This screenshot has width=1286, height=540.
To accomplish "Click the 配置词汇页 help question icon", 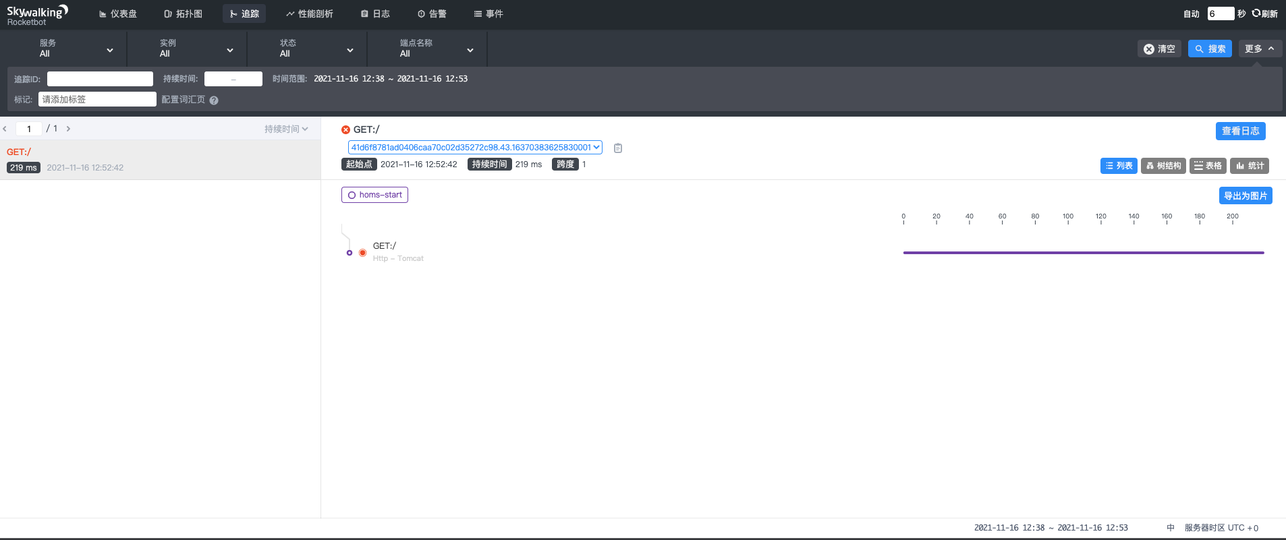I will pos(214,100).
